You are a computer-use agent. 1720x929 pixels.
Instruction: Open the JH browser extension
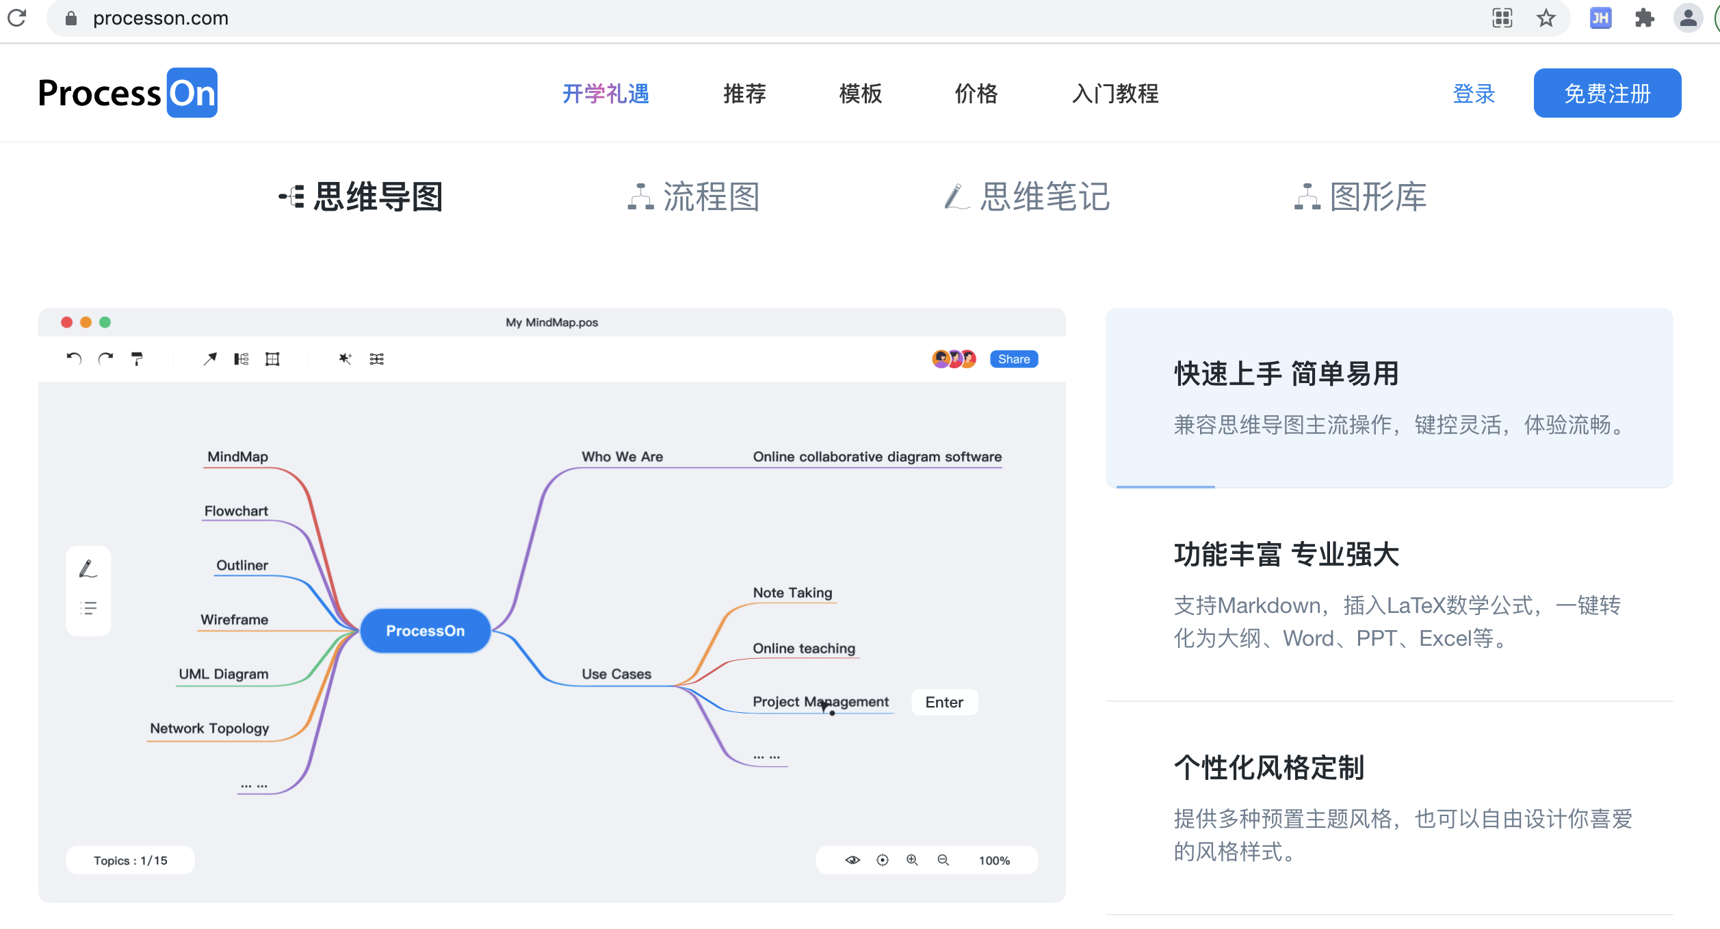tap(1600, 18)
